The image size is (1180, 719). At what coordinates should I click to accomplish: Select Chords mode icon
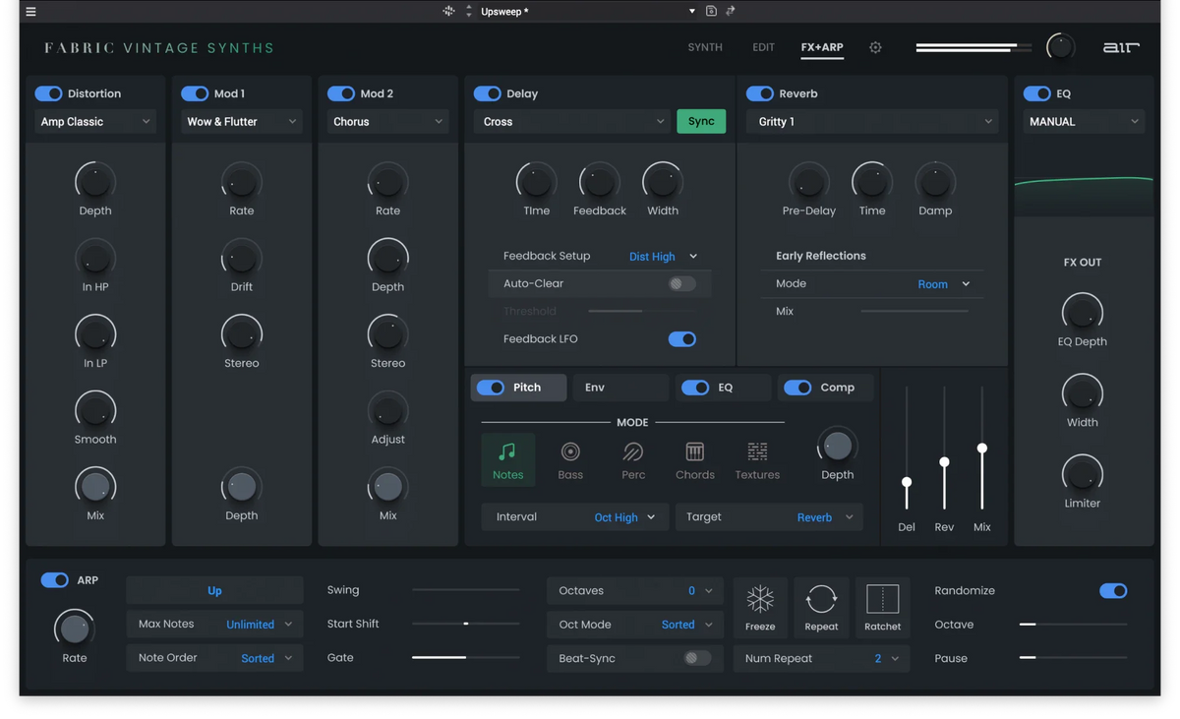tap(695, 459)
